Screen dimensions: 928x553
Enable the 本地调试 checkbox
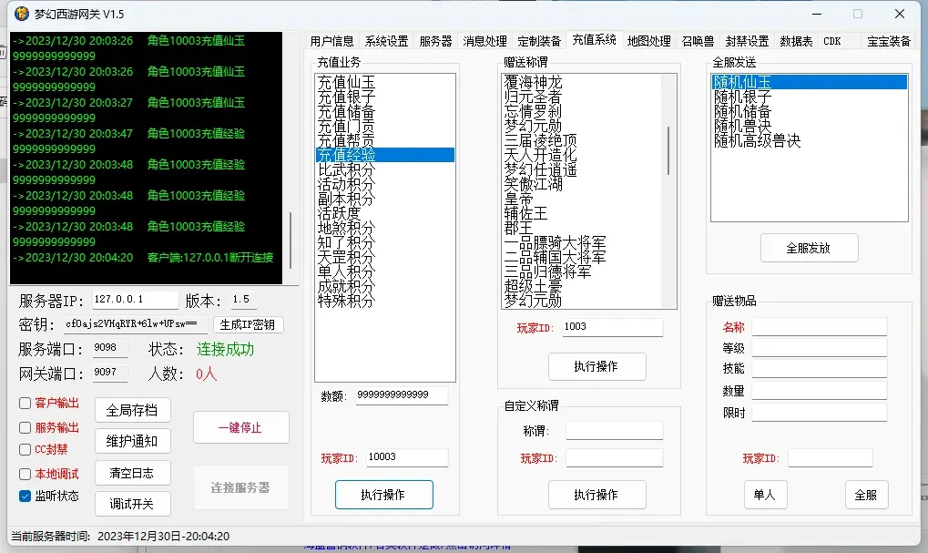[25, 474]
